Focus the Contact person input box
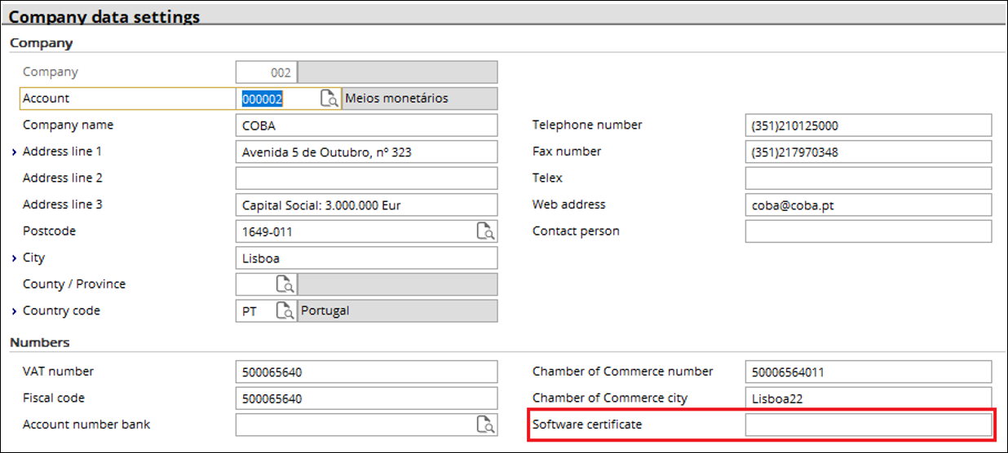Image resolution: width=1008 pixels, height=453 pixels. coord(868,231)
